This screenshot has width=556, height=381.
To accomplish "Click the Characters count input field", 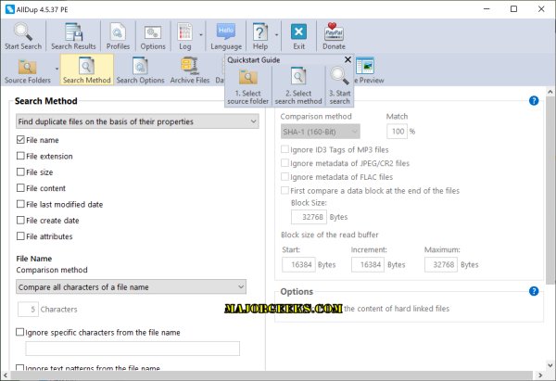I will pos(28,309).
